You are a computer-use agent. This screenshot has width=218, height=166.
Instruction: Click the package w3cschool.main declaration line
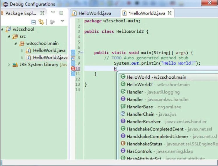[112, 21]
